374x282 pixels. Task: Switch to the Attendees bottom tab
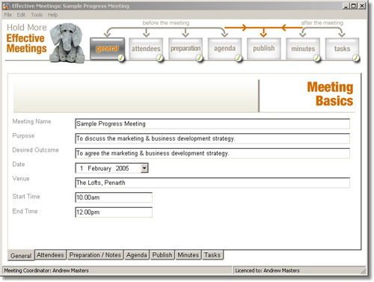(x=50, y=255)
